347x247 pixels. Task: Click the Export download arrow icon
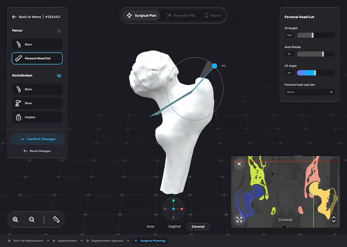(206, 15)
